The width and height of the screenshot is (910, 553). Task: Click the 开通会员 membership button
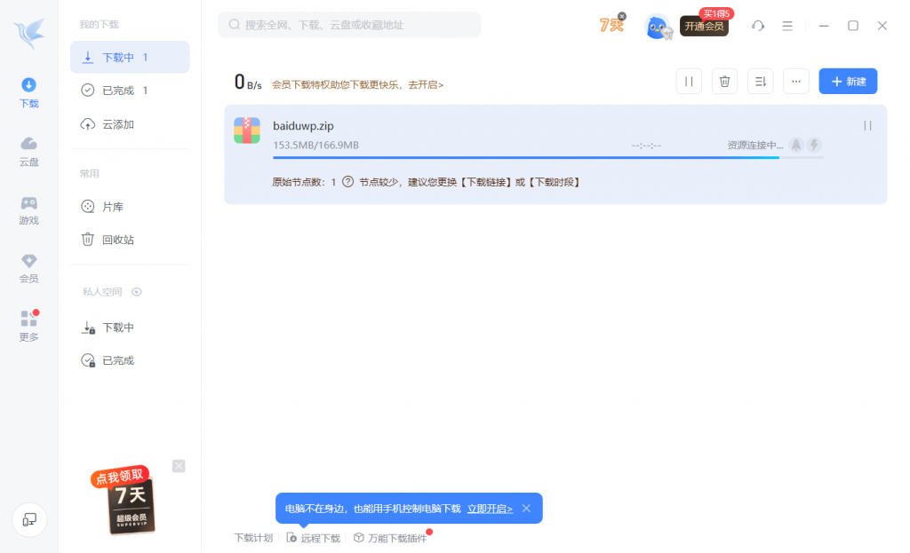[x=704, y=26]
